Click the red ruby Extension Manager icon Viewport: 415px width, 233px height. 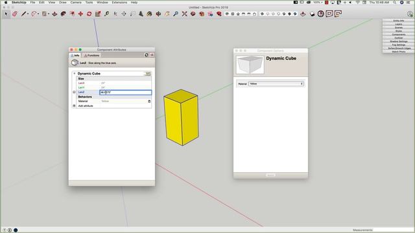pos(219,14)
